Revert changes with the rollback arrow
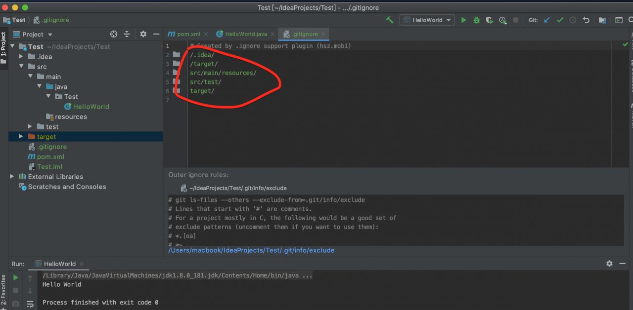 (586, 20)
